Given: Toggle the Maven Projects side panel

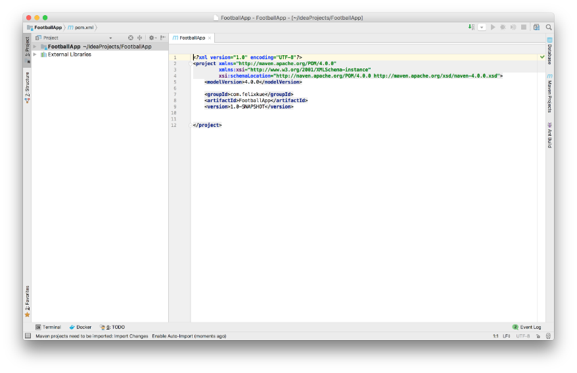Looking at the screenshot, I should pyautogui.click(x=549, y=93).
